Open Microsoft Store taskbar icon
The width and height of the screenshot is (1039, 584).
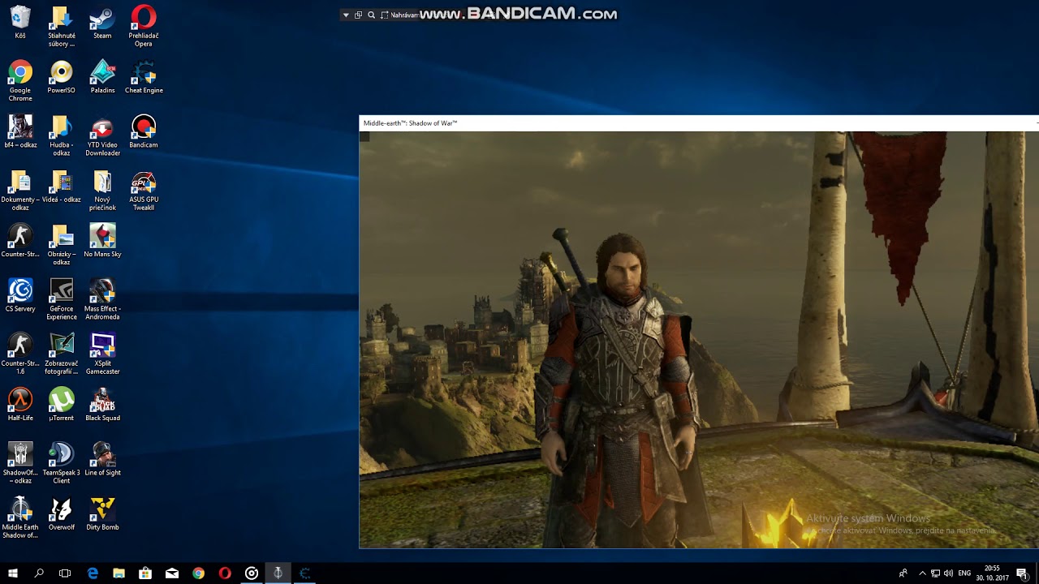click(x=145, y=573)
